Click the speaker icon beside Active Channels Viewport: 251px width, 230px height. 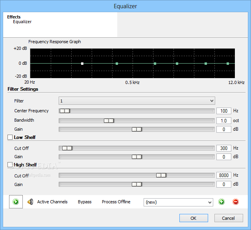30,202
